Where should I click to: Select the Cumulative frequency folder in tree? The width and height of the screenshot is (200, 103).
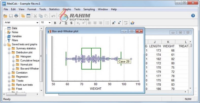pos(30,60)
